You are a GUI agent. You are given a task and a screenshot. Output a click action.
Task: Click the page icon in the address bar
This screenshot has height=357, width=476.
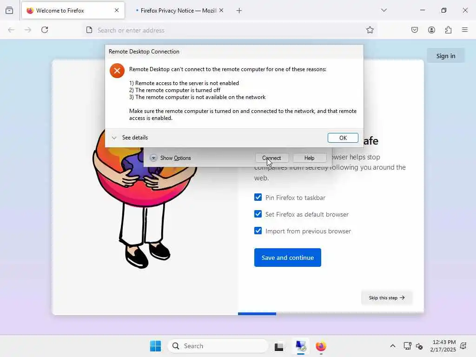[89, 30]
